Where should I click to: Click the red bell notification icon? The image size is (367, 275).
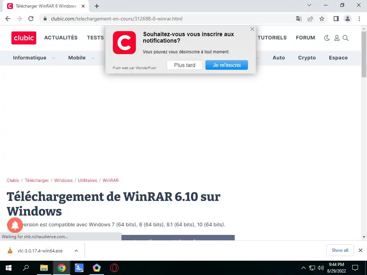pos(15,225)
